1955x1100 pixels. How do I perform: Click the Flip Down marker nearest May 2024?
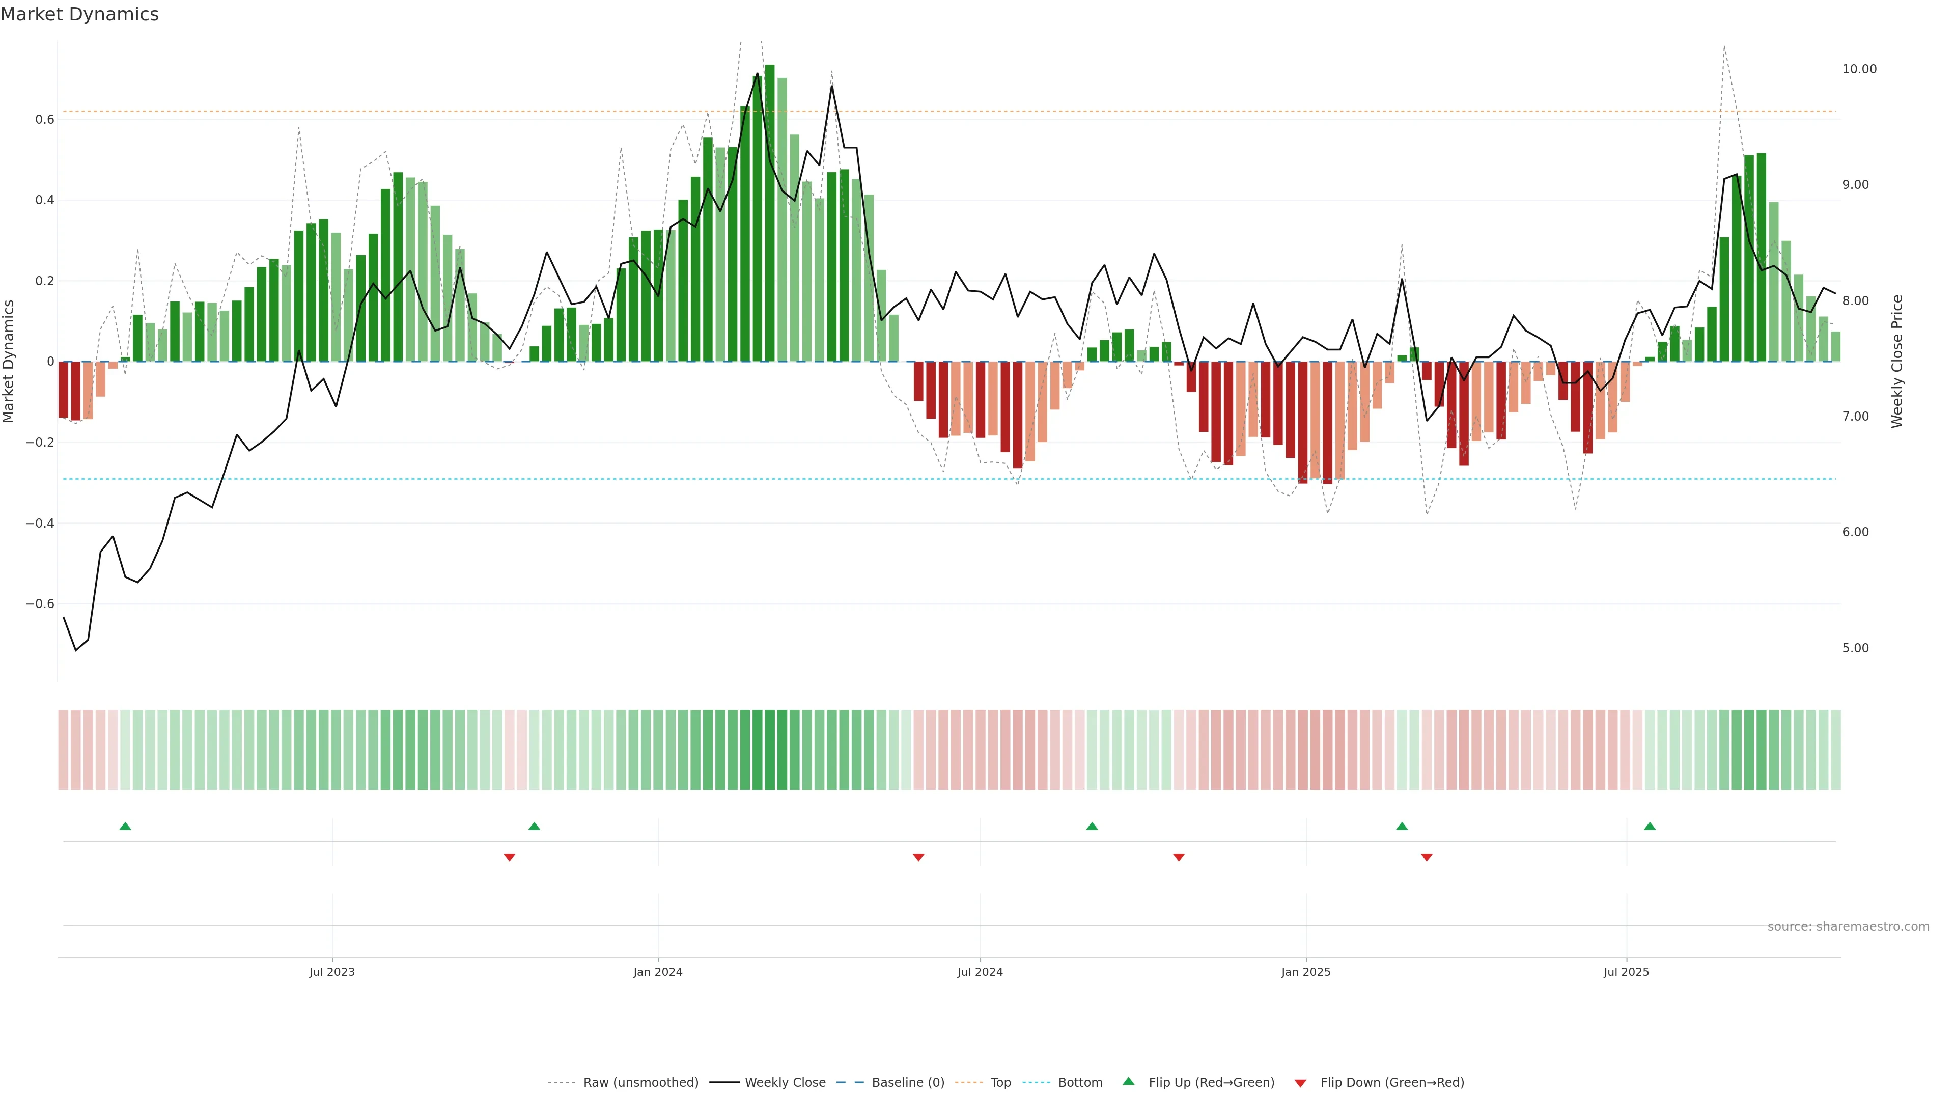(x=918, y=857)
